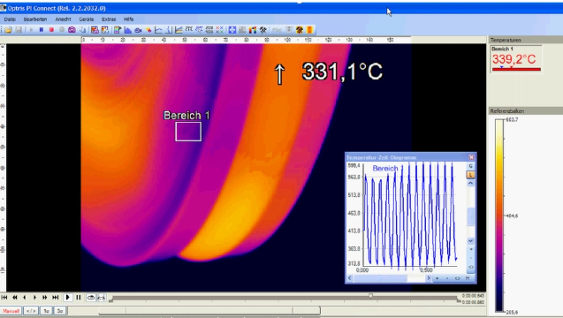Click the diagram horizontal scroll left arrow
Viewport: 563px width, 318px height.
(x=350, y=278)
